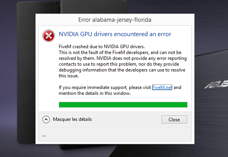This screenshot has width=228, height=157.
Task: Click the "contacts to use to report" line
Action: 119,64
